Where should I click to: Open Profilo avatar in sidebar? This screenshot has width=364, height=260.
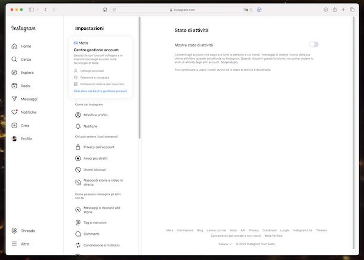(14, 139)
